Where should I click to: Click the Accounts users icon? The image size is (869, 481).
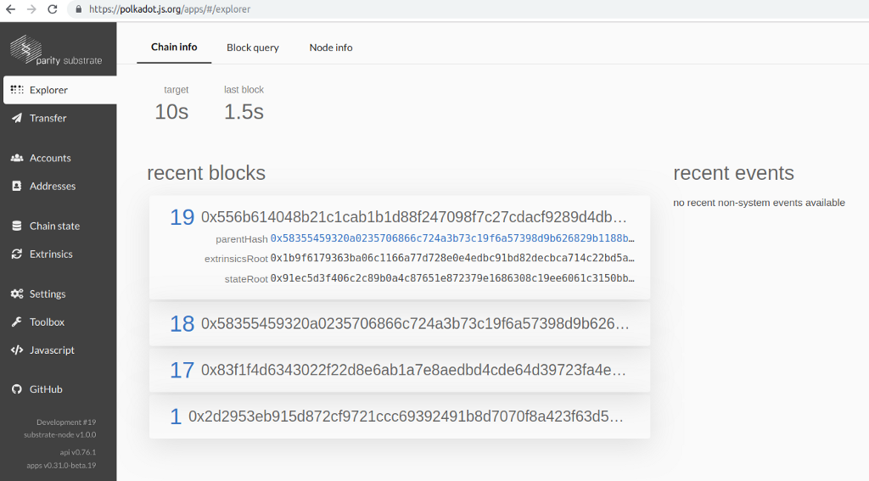[17, 158]
